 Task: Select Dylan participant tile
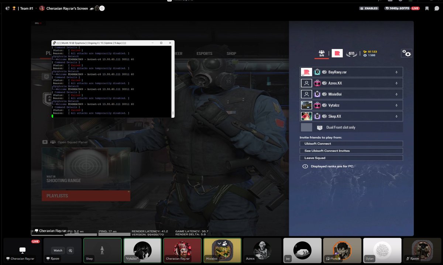pyautogui.click(x=382, y=250)
